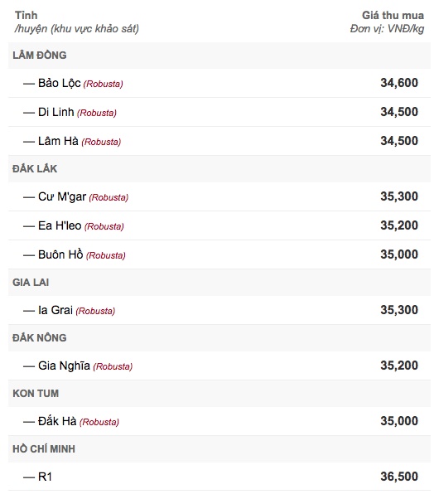
Task: Select the Bảo Lộc Robusta row
Action: pos(219,83)
